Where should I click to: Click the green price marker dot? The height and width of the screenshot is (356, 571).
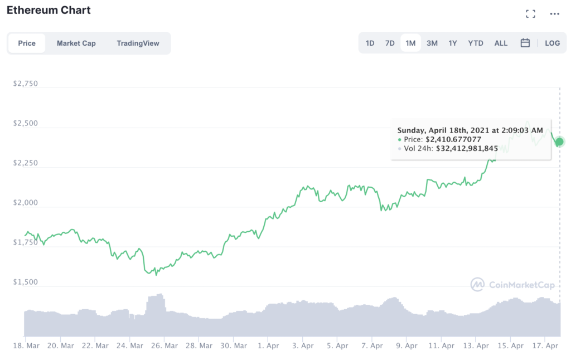pyautogui.click(x=559, y=142)
